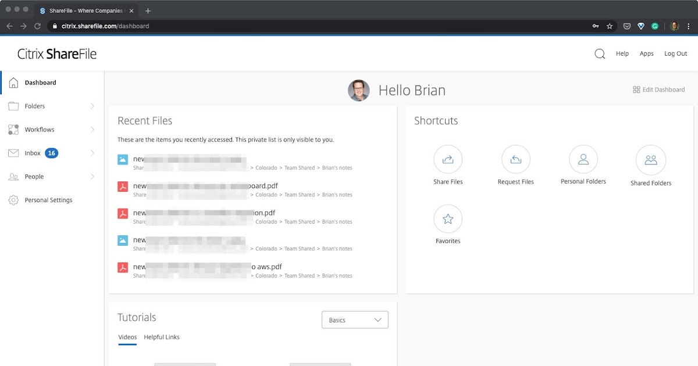Click Brian's profile avatar picture
698x366 pixels.
pyautogui.click(x=359, y=90)
